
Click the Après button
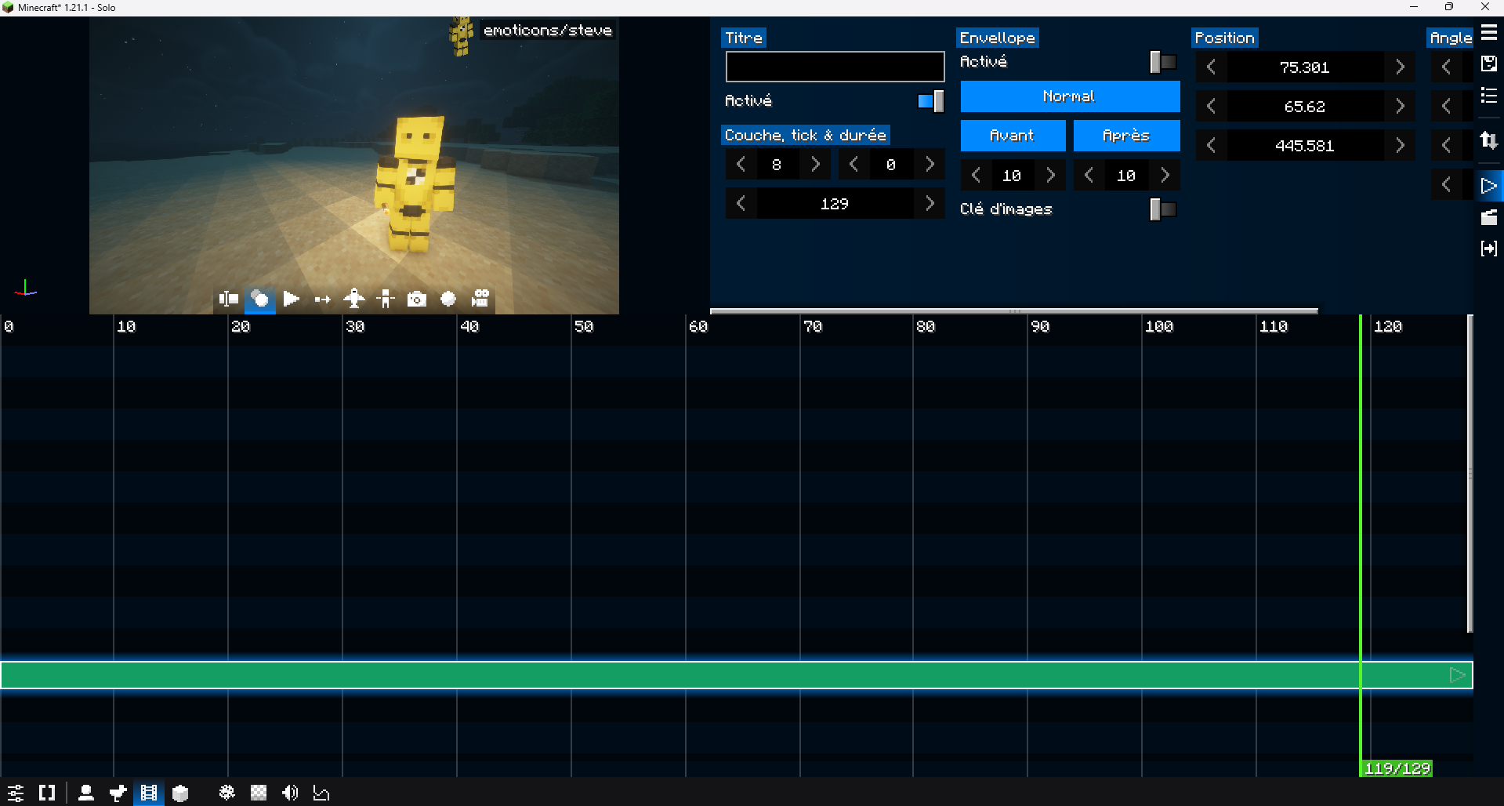coord(1126,136)
